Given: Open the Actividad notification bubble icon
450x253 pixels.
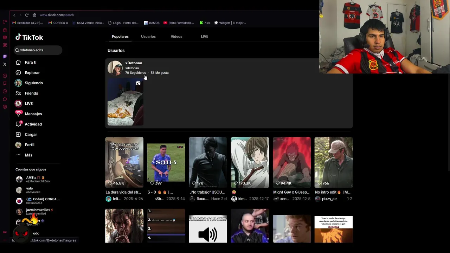Looking at the screenshot, I should pos(19,124).
